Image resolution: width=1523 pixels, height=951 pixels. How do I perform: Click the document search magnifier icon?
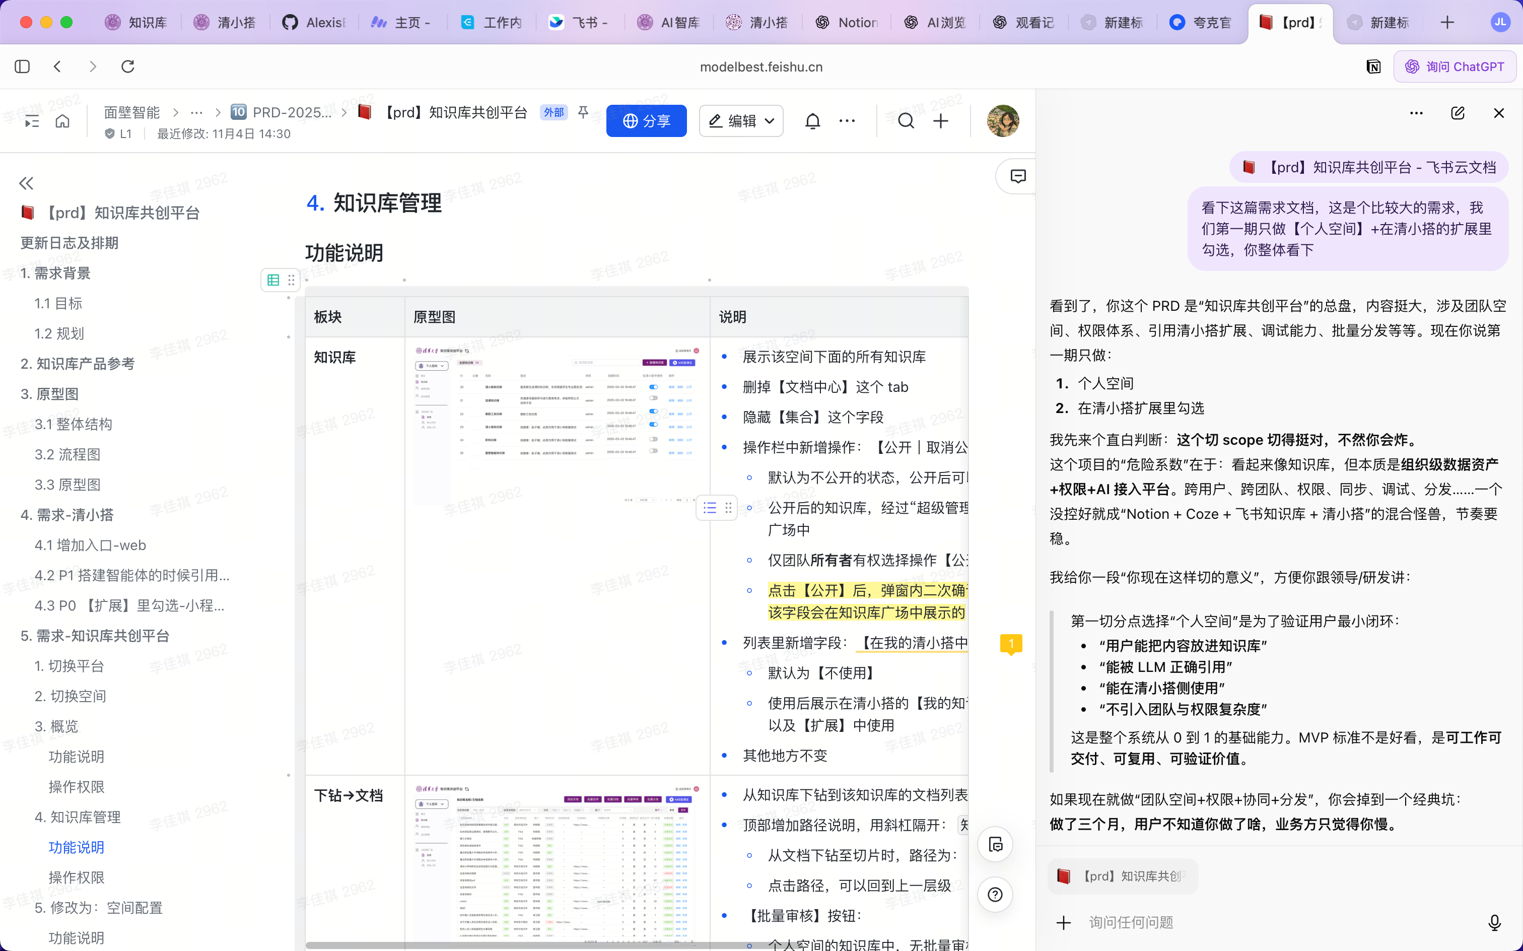(x=906, y=121)
